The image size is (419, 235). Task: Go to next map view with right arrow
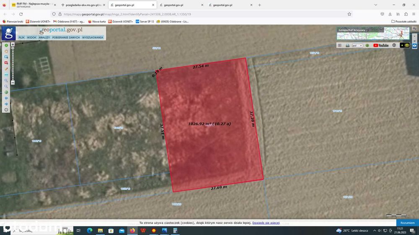(6, 104)
